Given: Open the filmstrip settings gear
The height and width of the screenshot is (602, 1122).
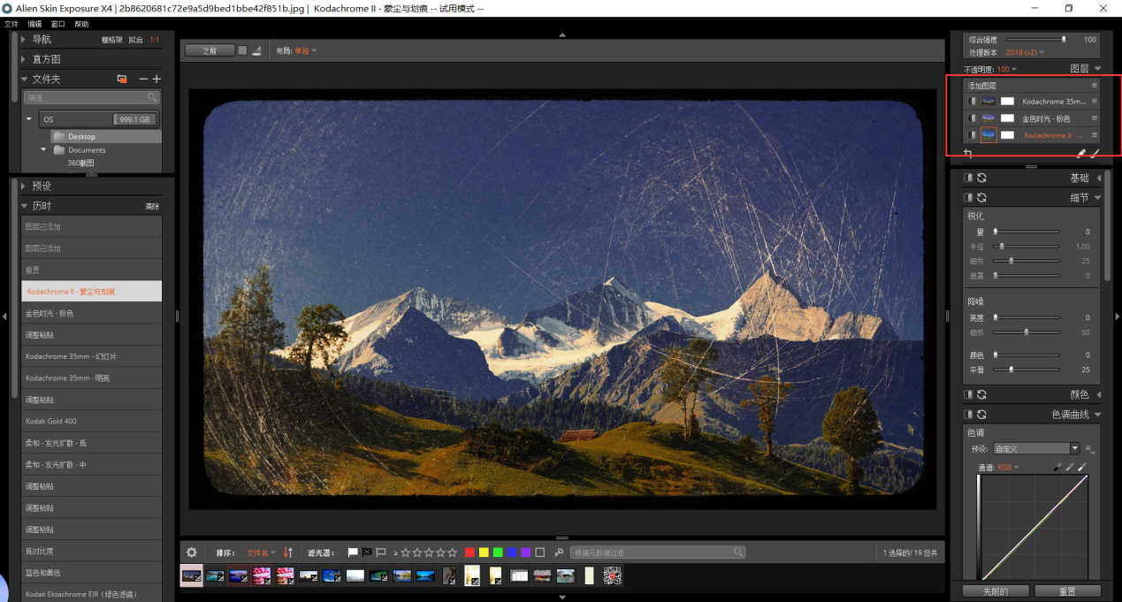Looking at the screenshot, I should pyautogui.click(x=192, y=552).
